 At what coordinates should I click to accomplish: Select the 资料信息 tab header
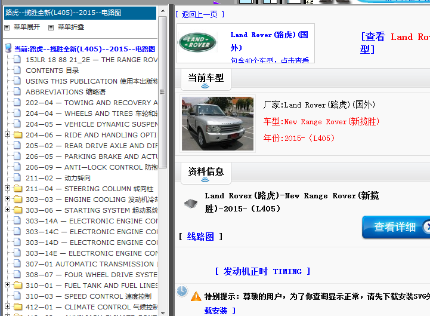point(206,173)
